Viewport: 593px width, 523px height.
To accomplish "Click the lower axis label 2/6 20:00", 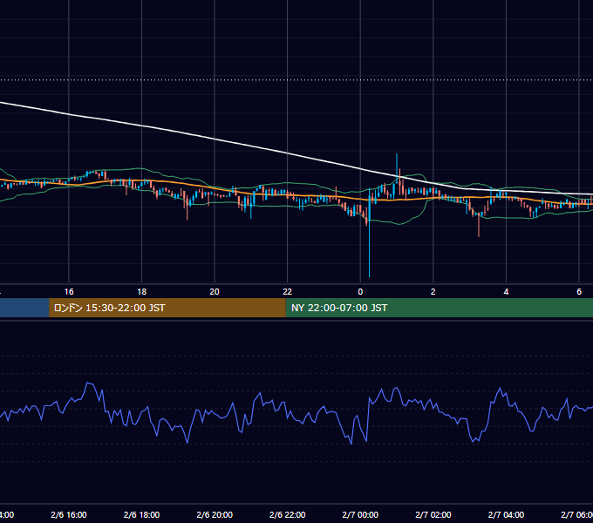I will click(x=215, y=514).
